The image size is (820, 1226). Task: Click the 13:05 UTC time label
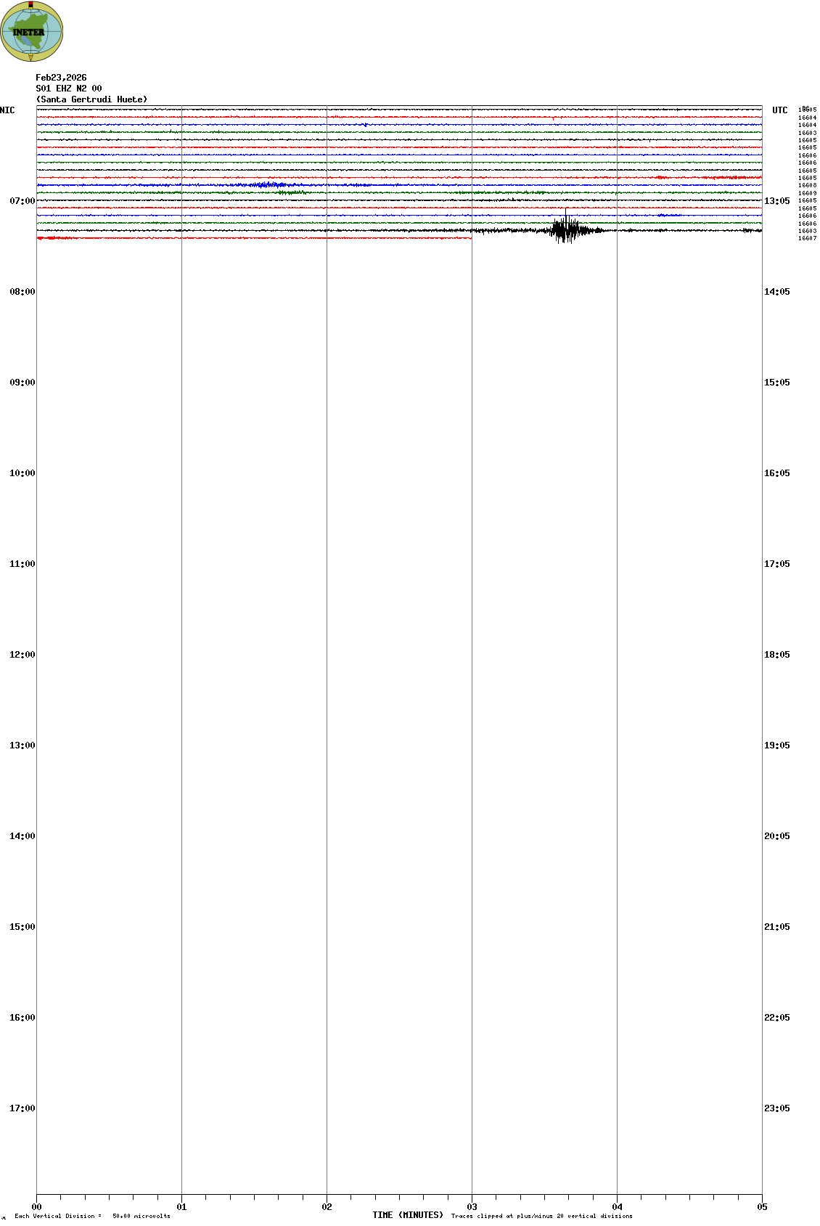point(776,201)
